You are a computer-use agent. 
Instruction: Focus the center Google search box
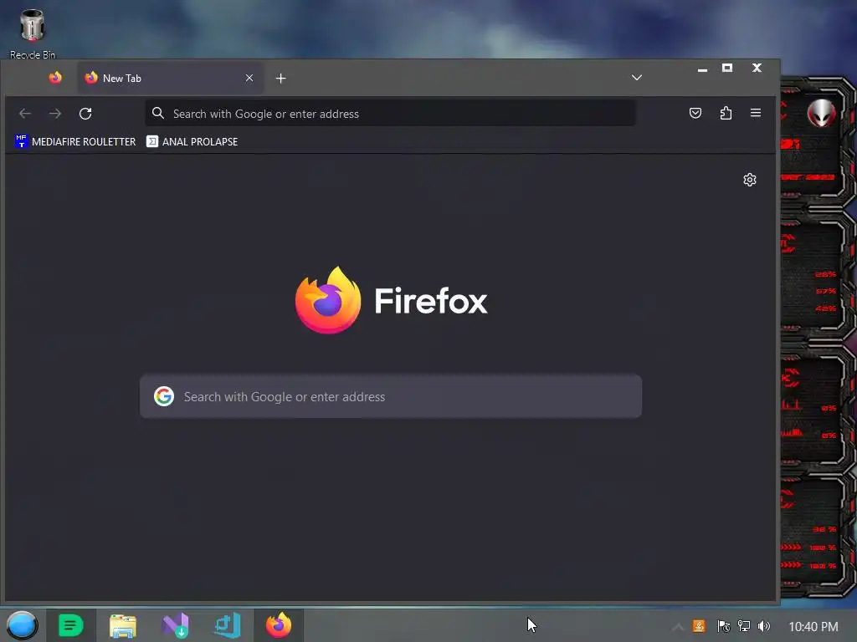click(x=391, y=396)
